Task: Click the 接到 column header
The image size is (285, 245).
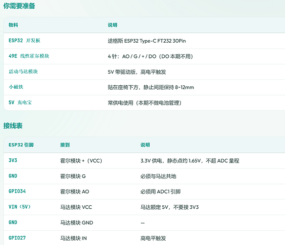Action: coord(65,145)
